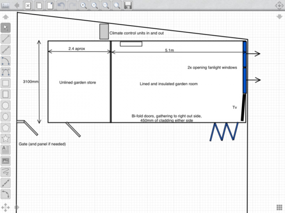Choose the straight line tool
Viewport: 285px width, 213px height.
pyautogui.click(x=6, y=39)
